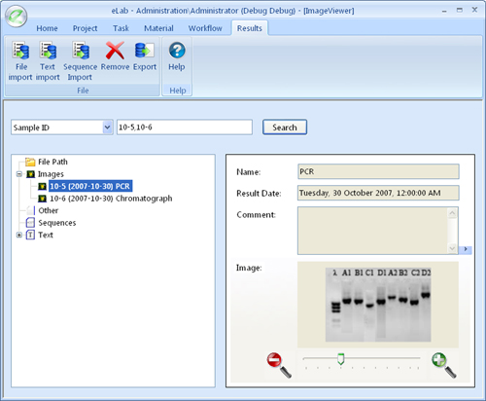Open Help with question mark icon
Viewport: 486px width, 401px height.
click(x=177, y=51)
